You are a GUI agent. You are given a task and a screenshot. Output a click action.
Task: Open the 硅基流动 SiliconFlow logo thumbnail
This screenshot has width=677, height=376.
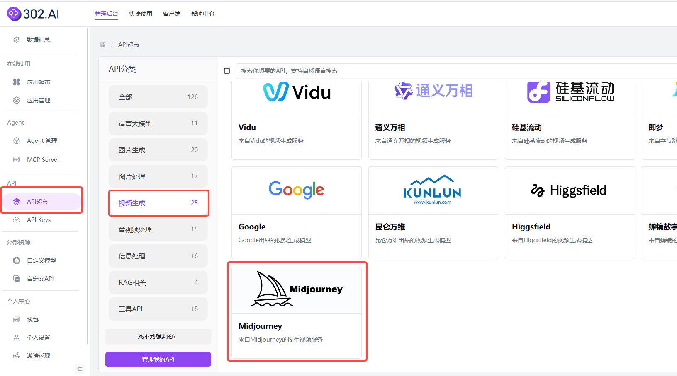[x=570, y=92]
